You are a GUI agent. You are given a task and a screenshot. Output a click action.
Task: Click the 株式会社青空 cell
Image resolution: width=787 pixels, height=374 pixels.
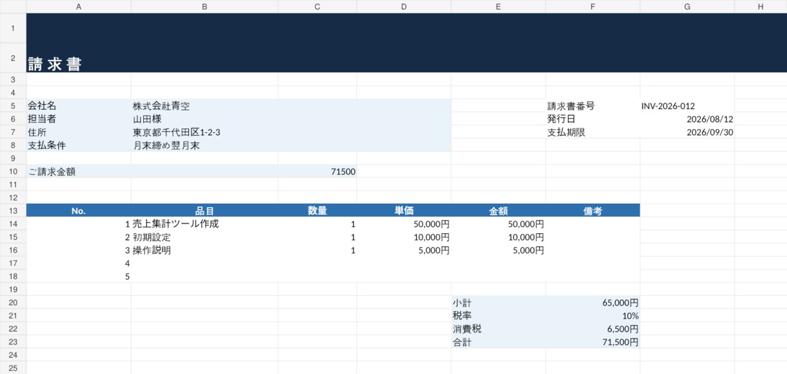point(204,106)
